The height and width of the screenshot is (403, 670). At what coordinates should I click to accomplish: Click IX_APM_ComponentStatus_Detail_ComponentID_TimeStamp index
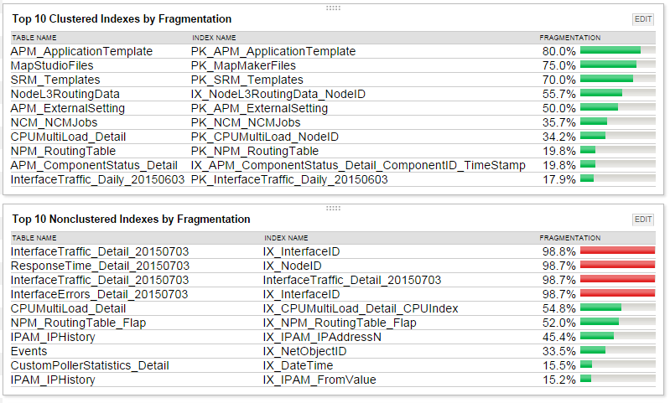tap(358, 165)
